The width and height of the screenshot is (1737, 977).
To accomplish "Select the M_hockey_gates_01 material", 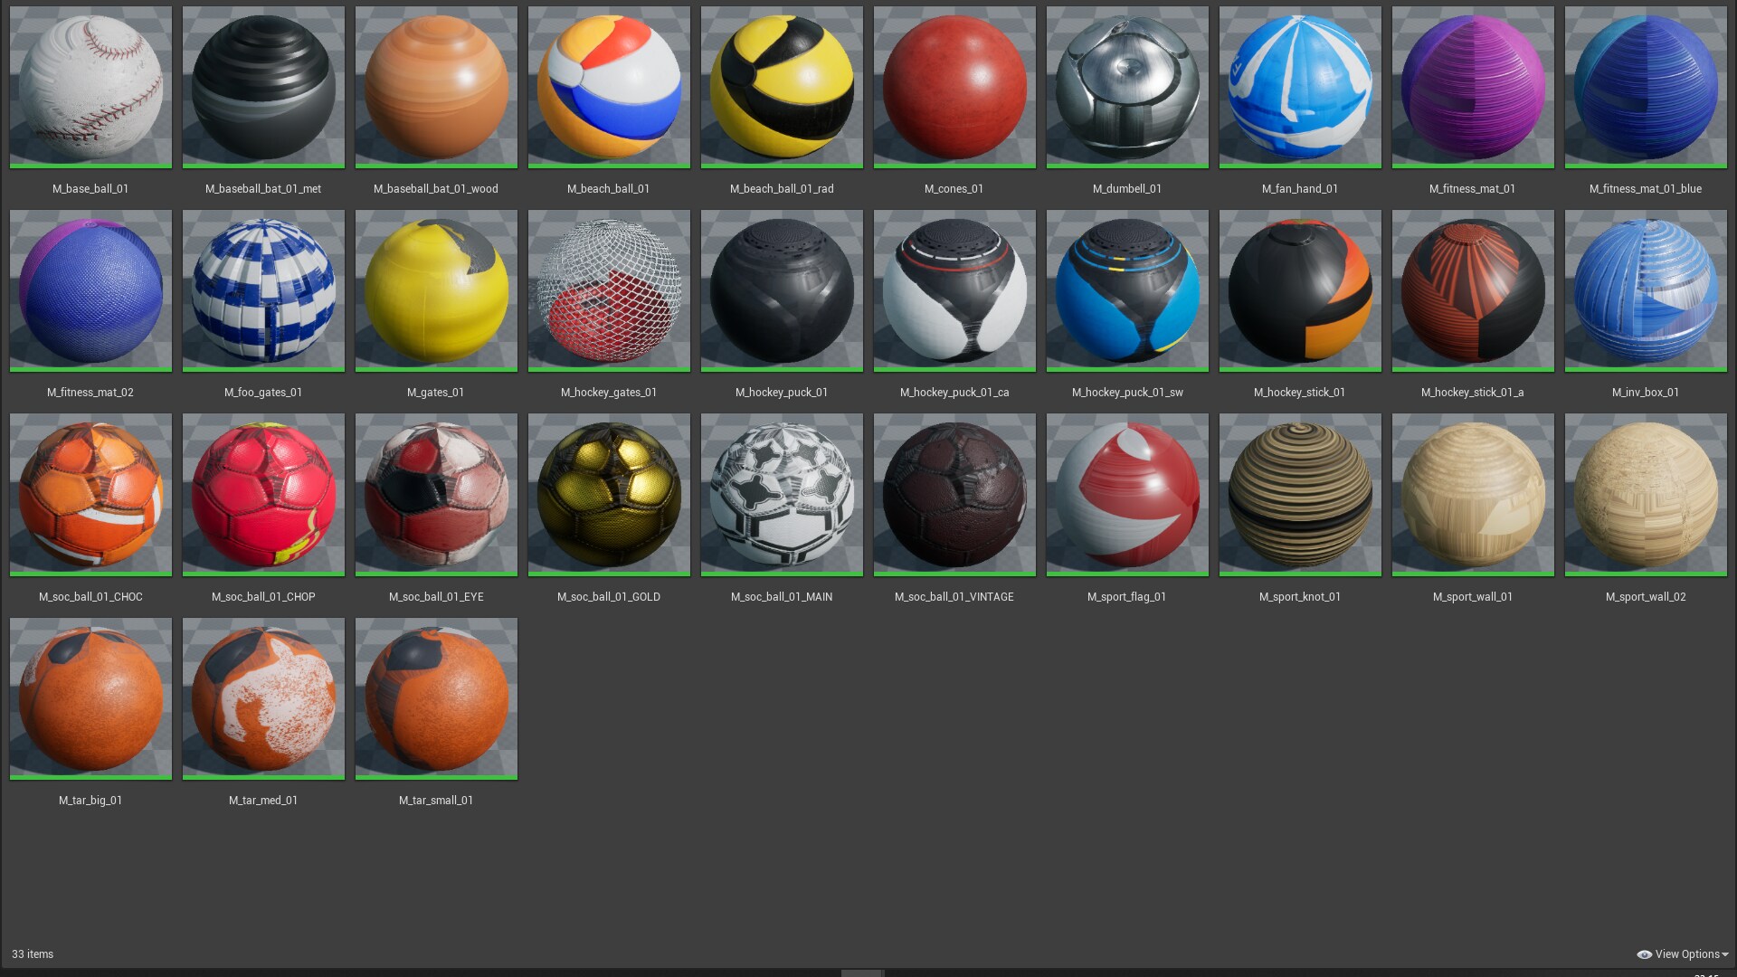I will [x=608, y=290].
